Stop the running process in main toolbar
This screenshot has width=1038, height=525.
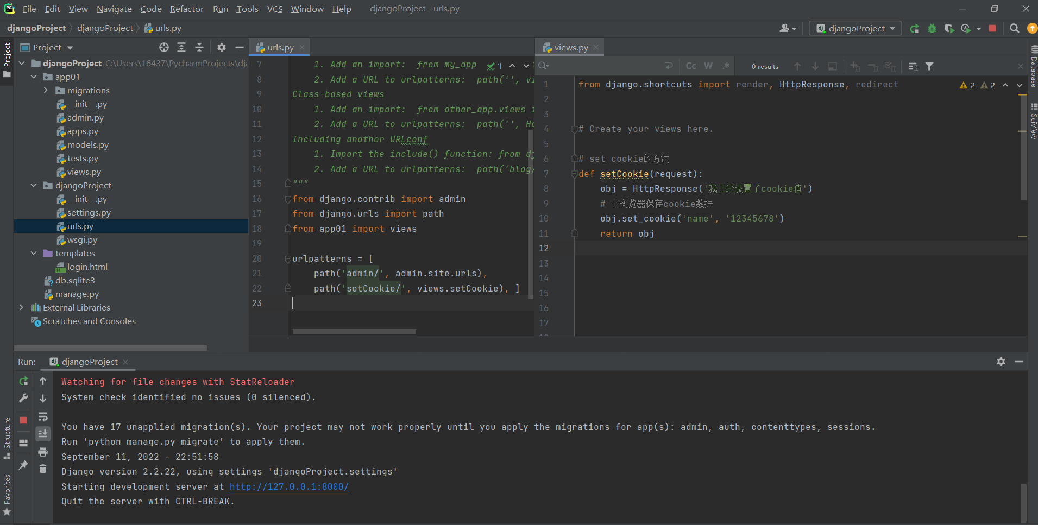click(992, 28)
